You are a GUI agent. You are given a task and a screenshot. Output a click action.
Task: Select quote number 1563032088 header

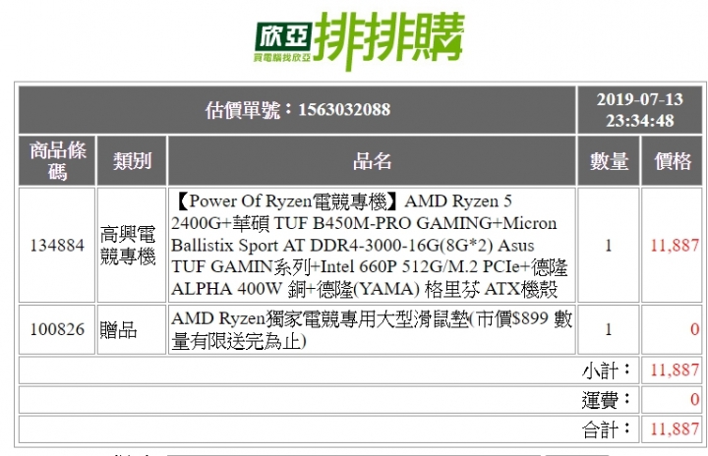coord(298,110)
